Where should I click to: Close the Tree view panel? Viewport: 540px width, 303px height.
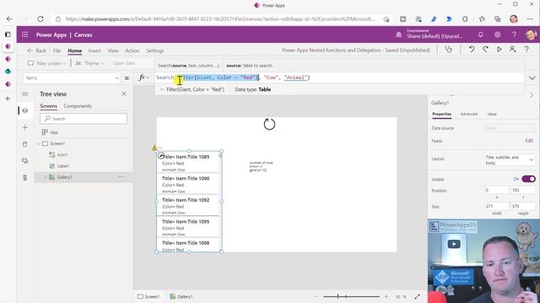tap(124, 93)
